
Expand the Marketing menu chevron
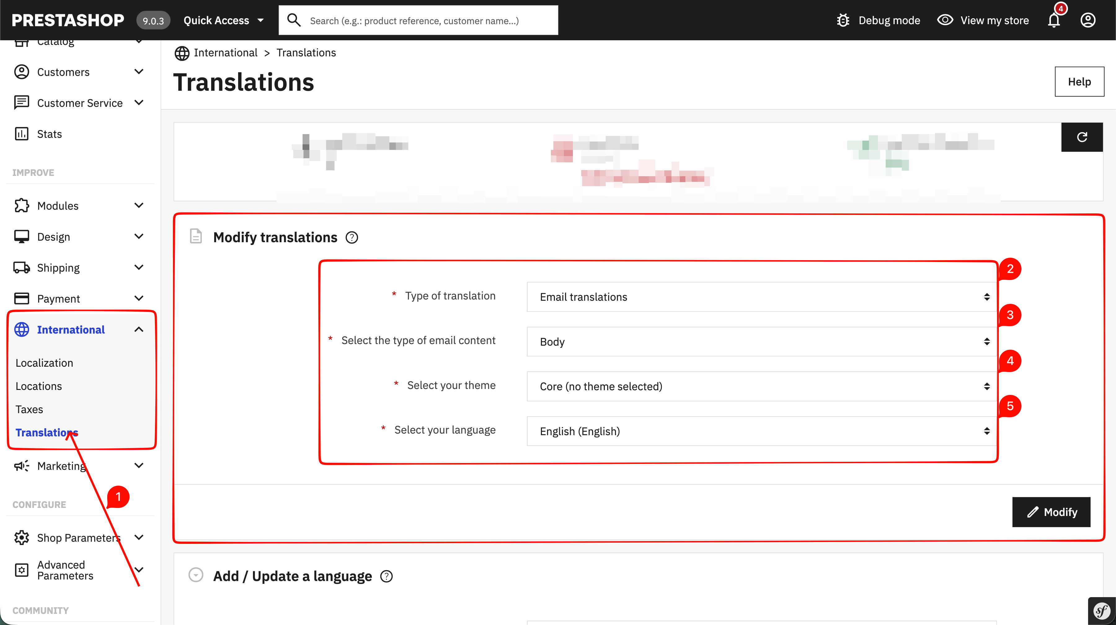click(139, 465)
